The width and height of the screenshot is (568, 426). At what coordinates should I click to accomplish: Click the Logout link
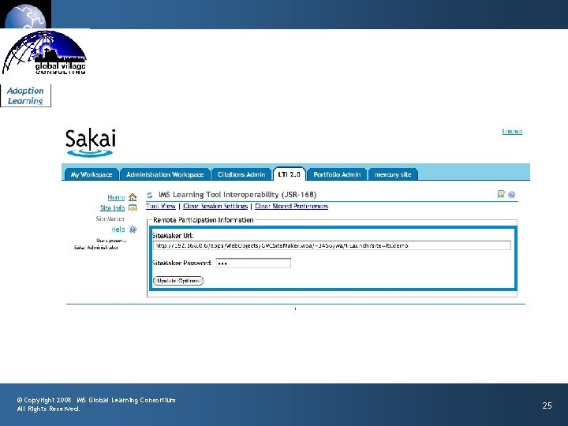pos(512,131)
